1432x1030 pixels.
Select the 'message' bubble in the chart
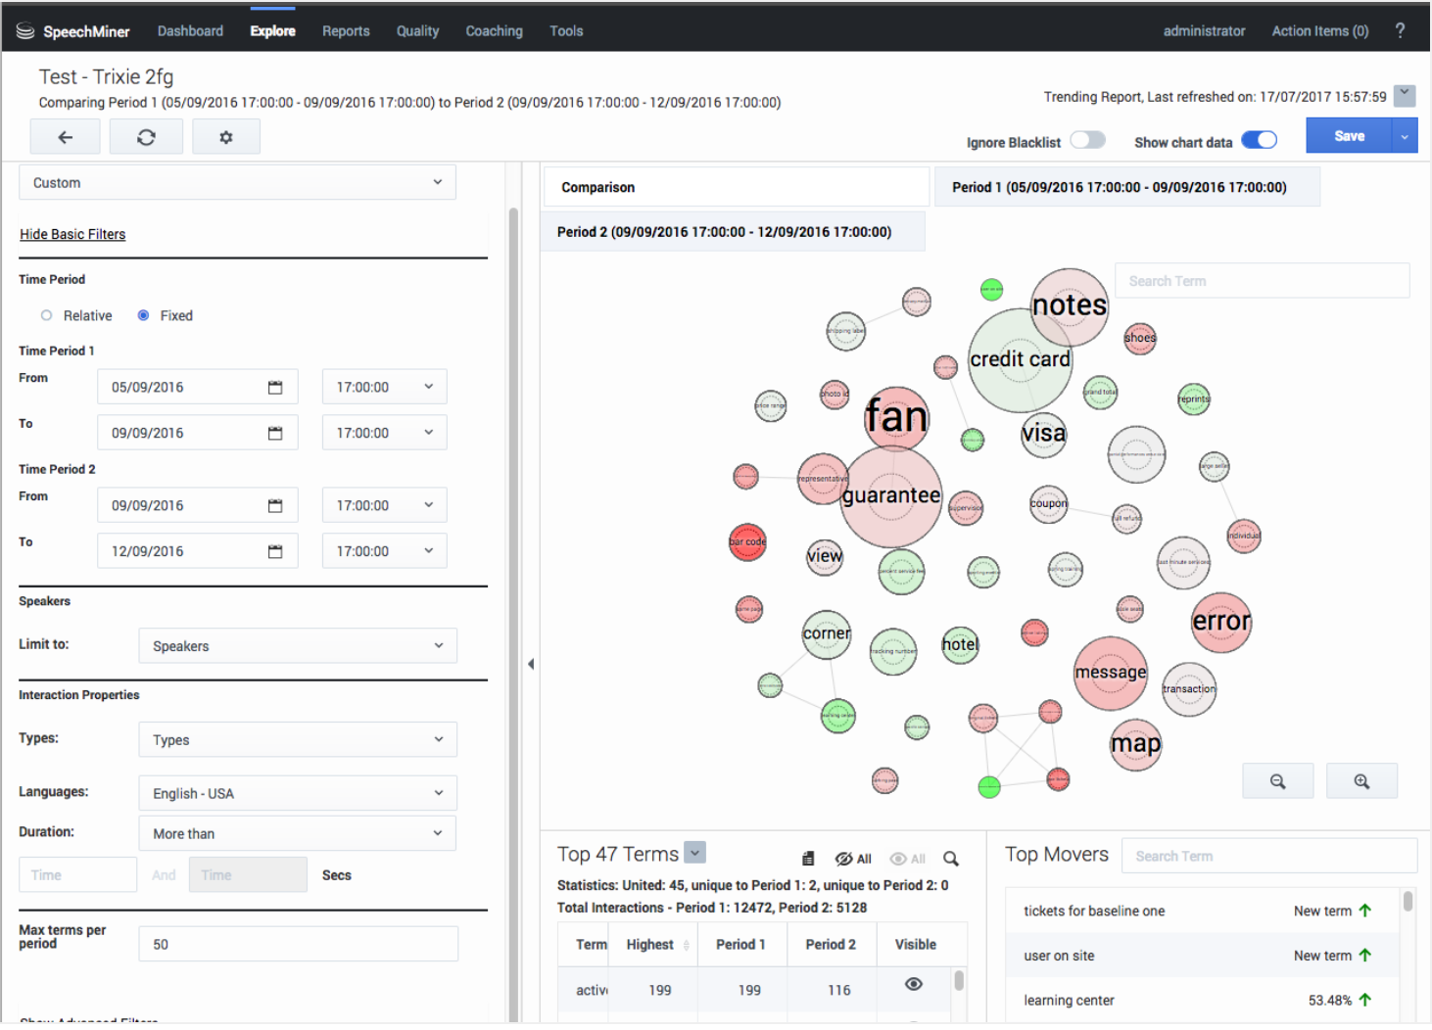click(1111, 673)
